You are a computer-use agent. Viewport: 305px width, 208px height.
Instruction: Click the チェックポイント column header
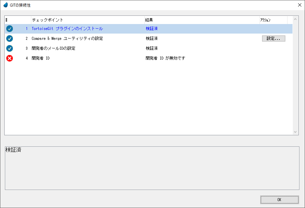click(88, 20)
